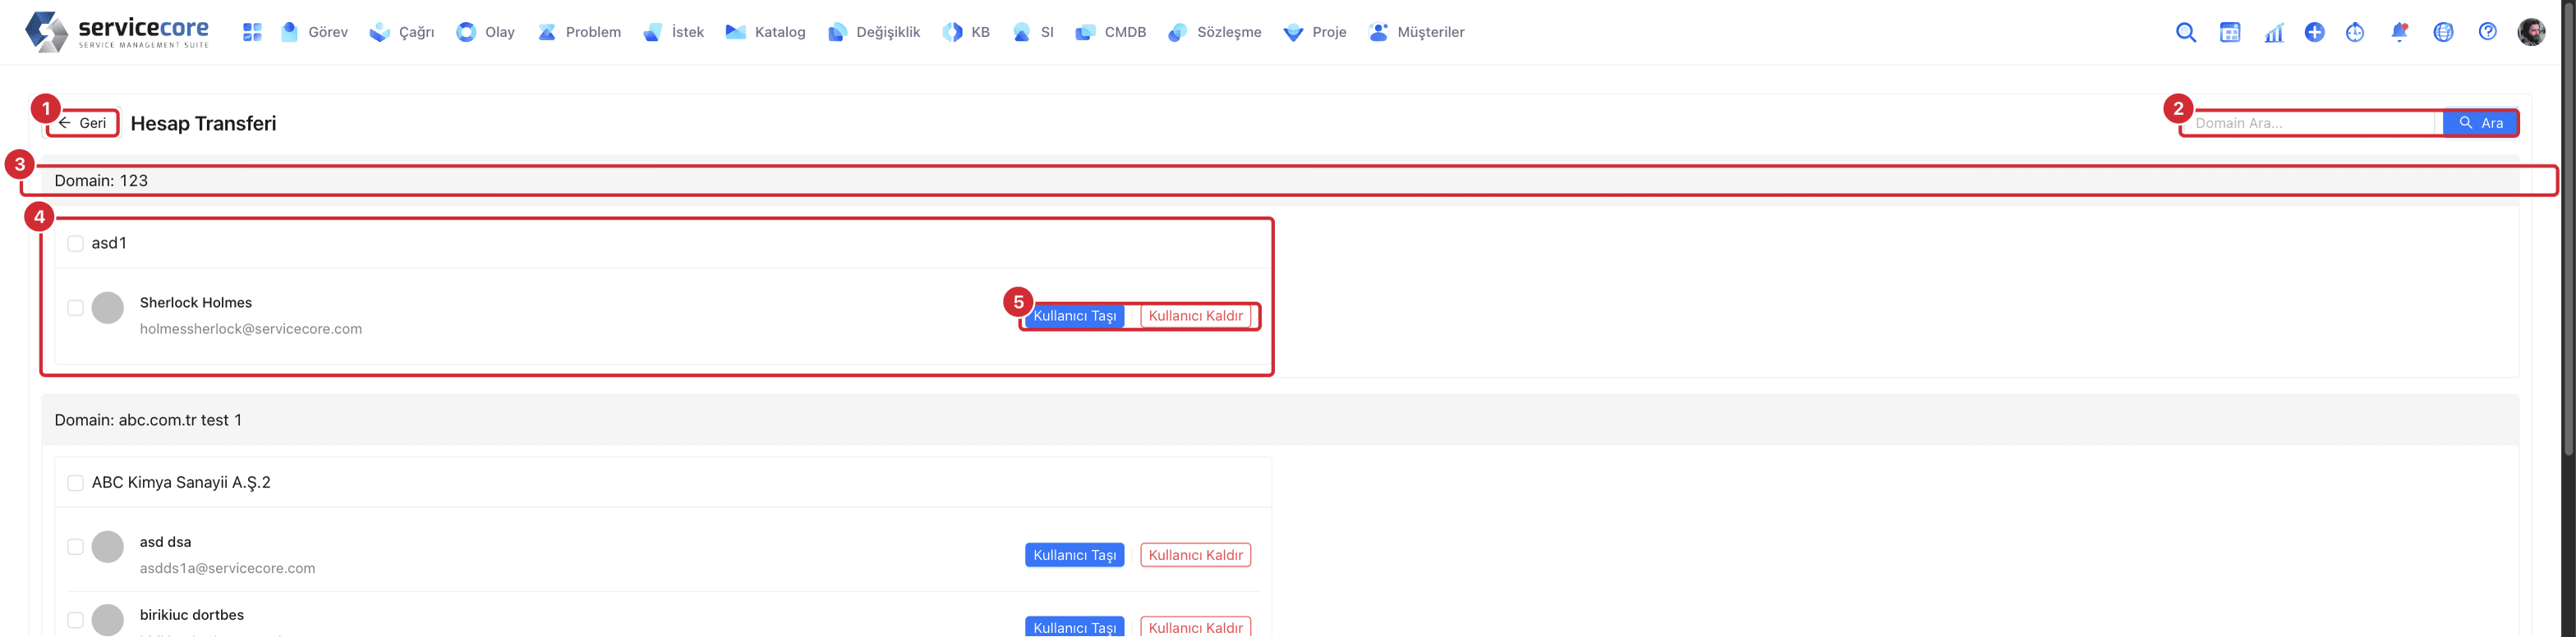
Task: Open the Sözleşme menu
Action: [x=1214, y=32]
